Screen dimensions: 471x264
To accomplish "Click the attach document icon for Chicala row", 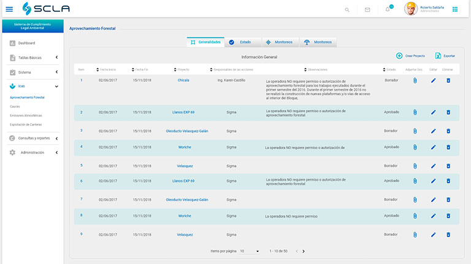I will click(x=415, y=80).
